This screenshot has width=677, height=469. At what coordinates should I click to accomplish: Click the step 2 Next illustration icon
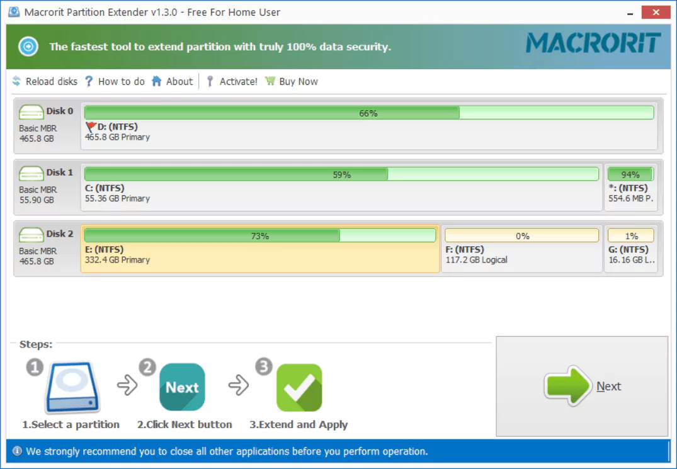pos(182,387)
